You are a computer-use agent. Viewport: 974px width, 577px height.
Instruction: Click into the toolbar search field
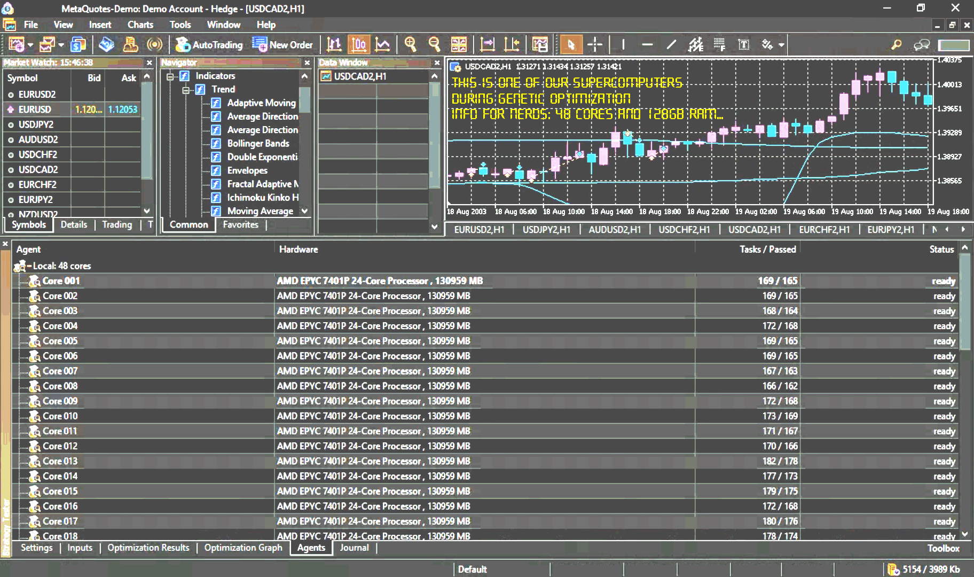point(954,45)
